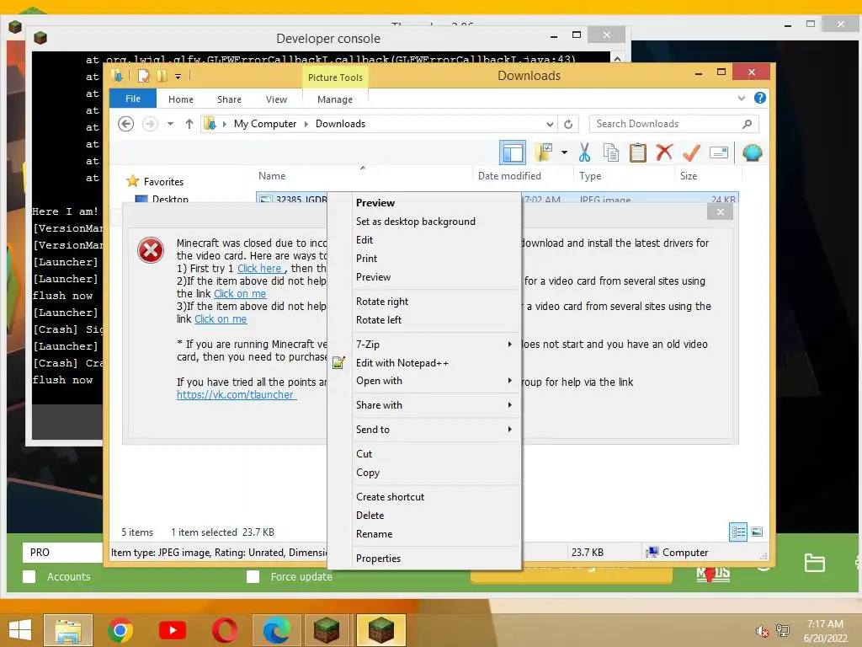Open Explorer help question mark icon

(x=760, y=98)
